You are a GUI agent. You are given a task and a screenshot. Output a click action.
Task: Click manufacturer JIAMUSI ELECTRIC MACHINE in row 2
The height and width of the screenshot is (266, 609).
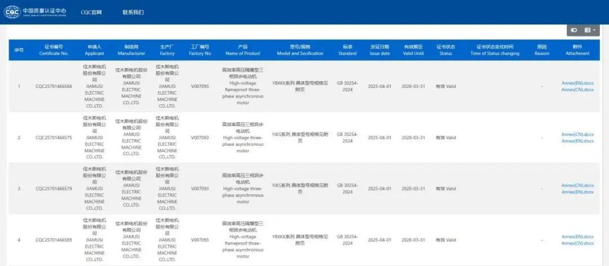pyautogui.click(x=131, y=138)
